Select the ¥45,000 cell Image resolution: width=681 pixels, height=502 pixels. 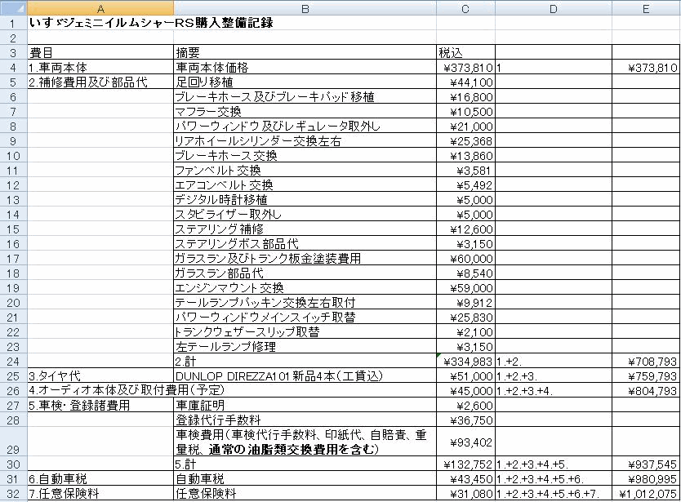[465, 391]
